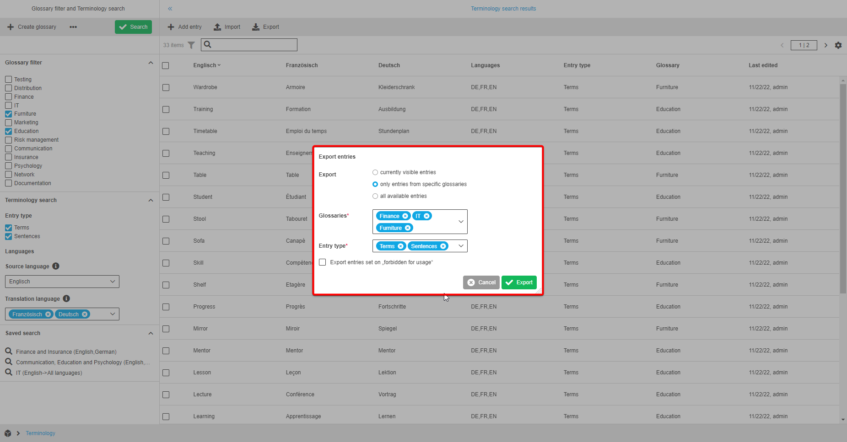This screenshot has width=847, height=442.
Task: Remove the Finance glossary tag in dialog
Action: (405, 216)
